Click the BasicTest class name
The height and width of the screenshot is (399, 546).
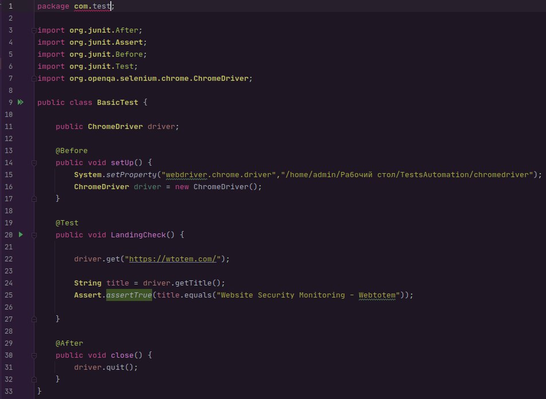(x=117, y=103)
